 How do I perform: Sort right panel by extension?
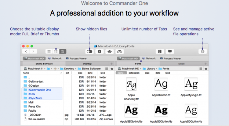[x=134, y=73]
